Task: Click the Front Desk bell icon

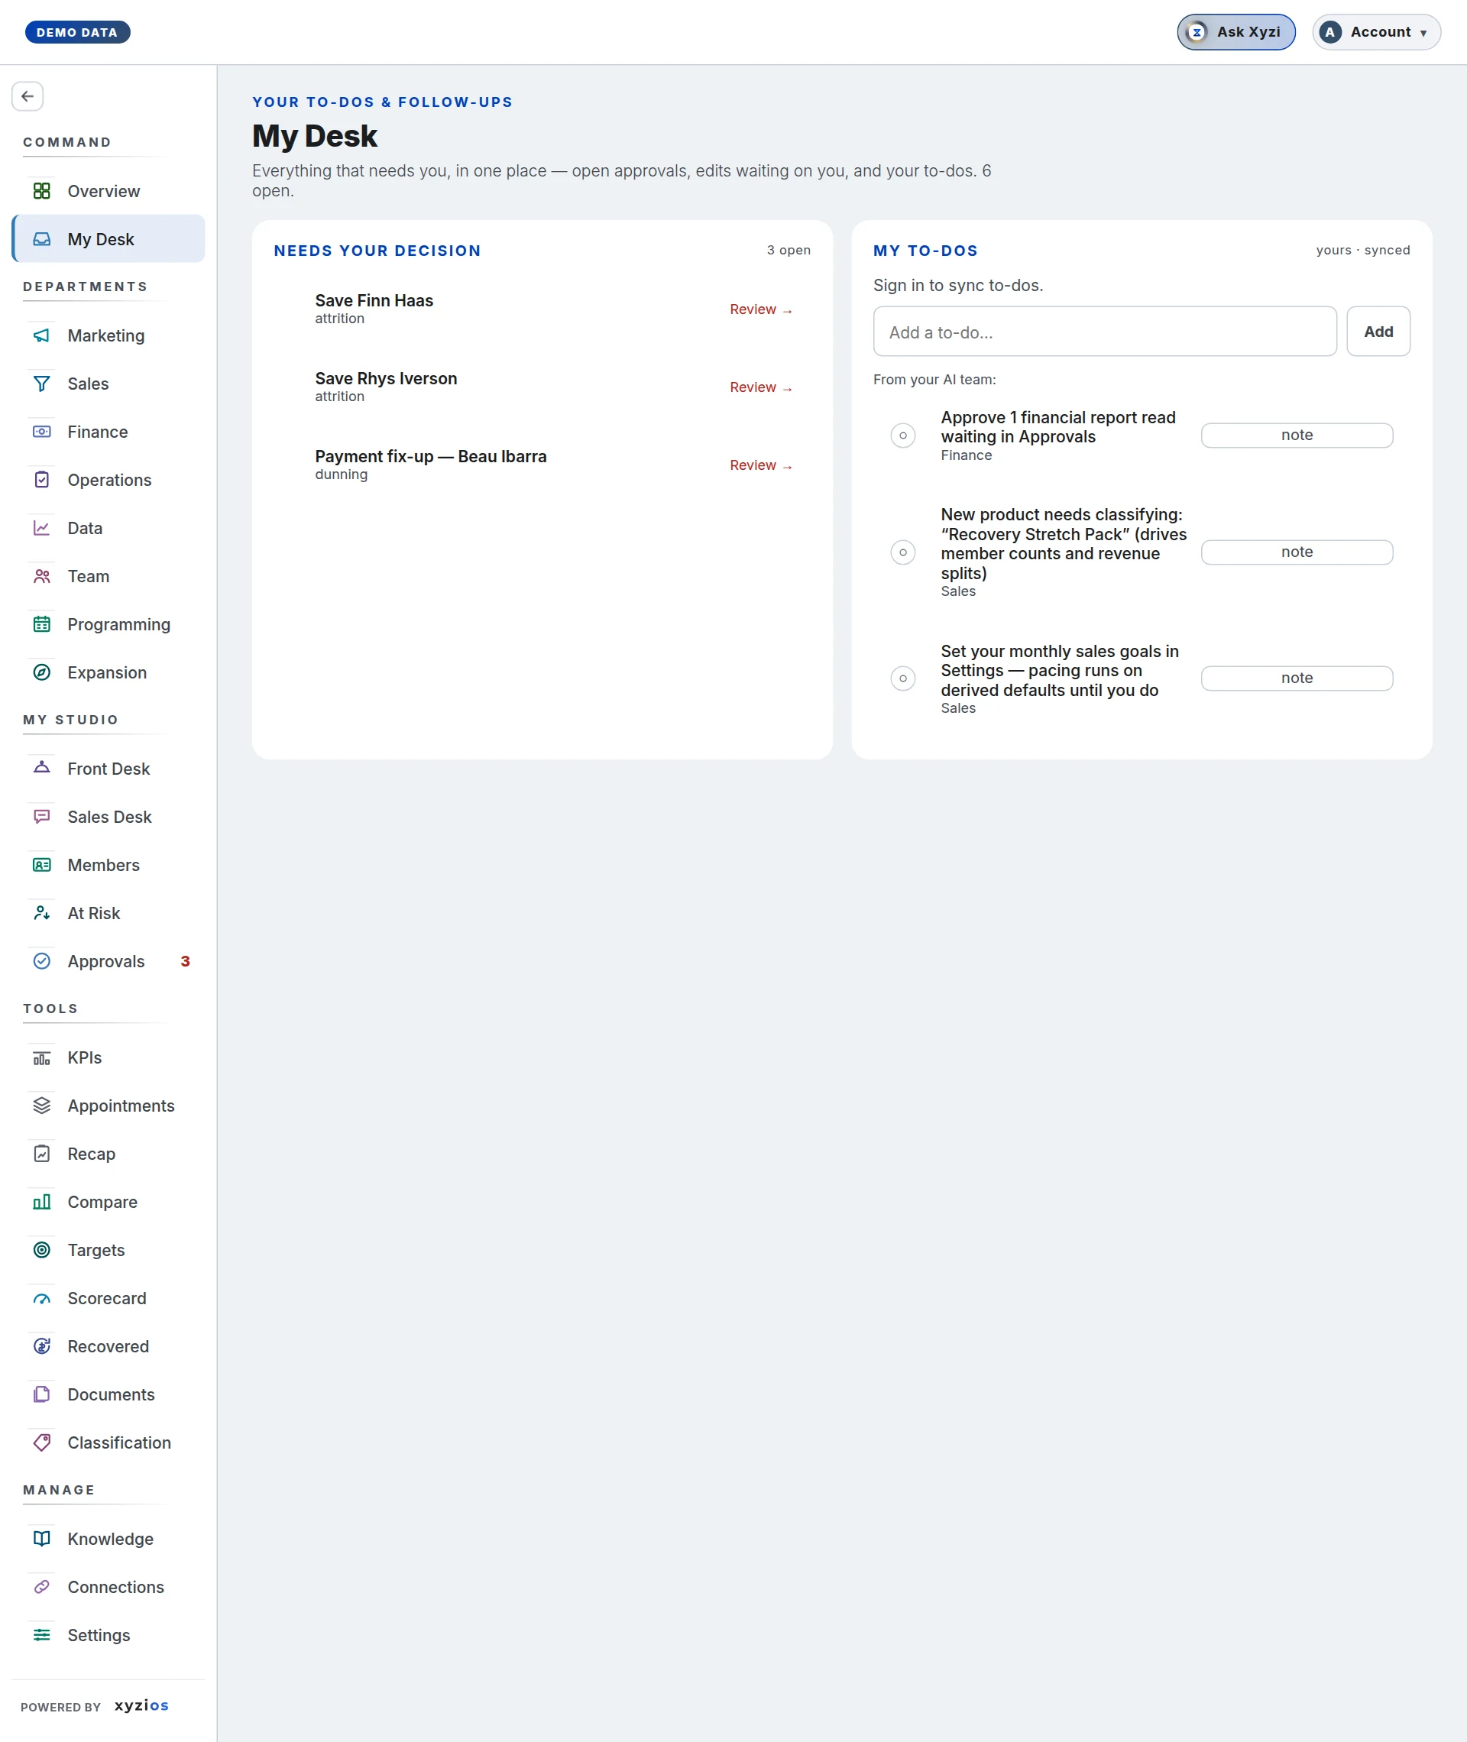Action: click(x=41, y=769)
